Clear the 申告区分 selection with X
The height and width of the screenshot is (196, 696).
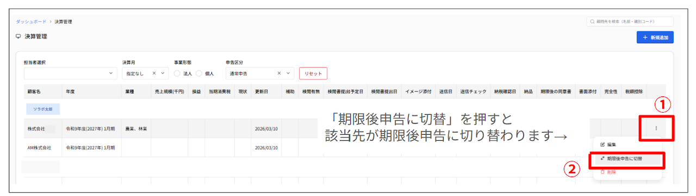tap(279, 73)
